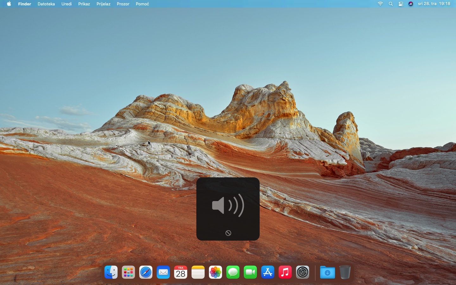This screenshot has width=456, height=285.
Task: Launch the Notes app from the Dock
Action: pos(198,272)
